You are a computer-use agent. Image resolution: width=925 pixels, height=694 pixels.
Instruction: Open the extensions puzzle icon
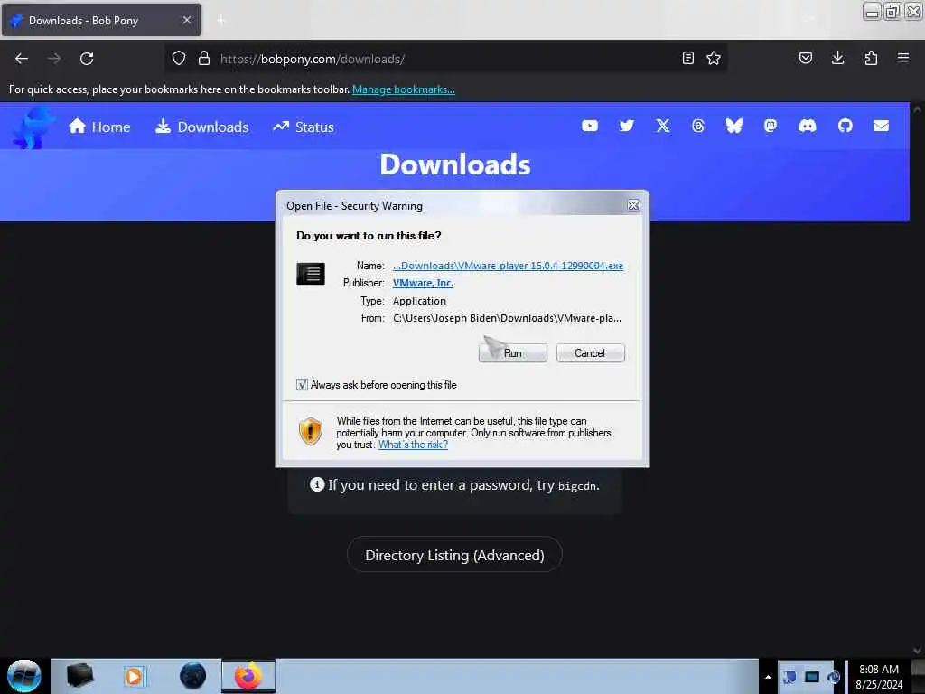871,59
